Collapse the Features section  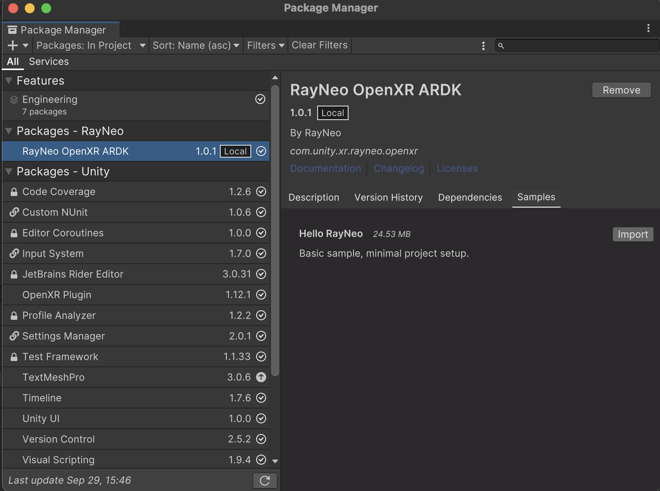(x=9, y=81)
